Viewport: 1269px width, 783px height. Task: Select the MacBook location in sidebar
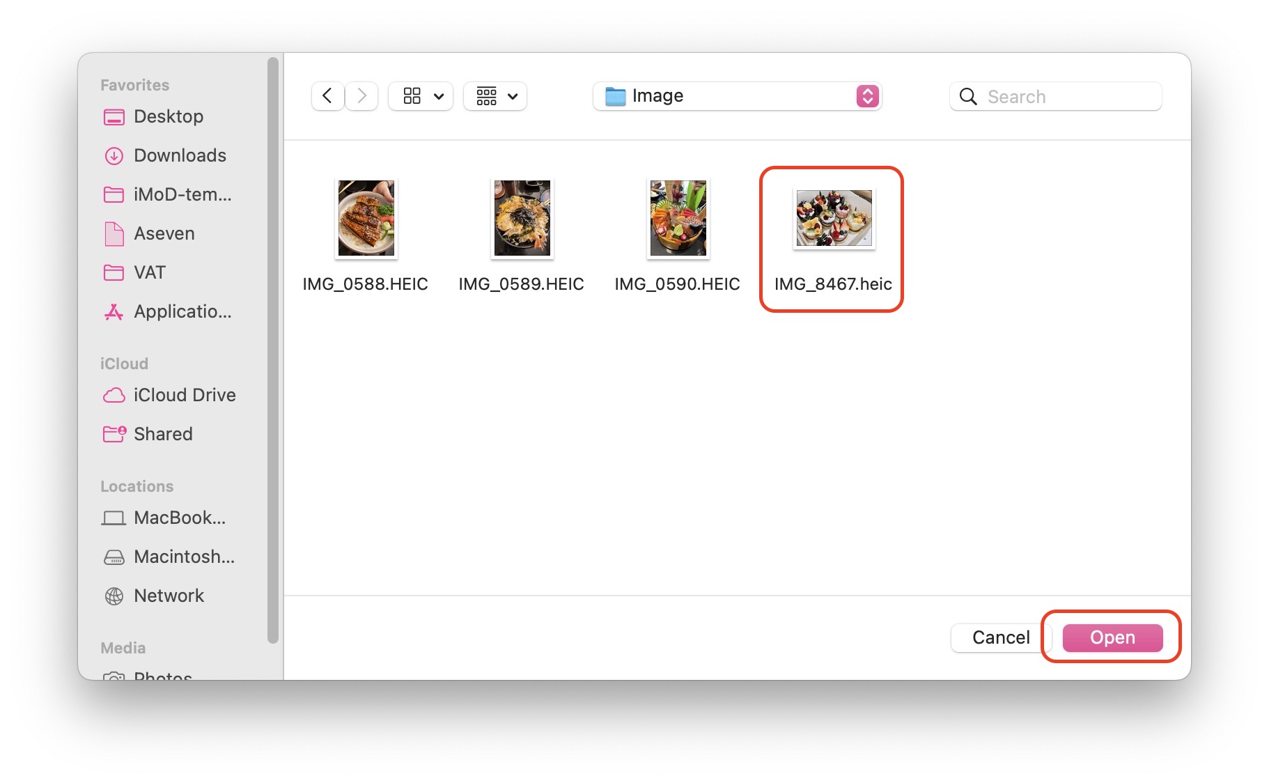tap(179, 518)
